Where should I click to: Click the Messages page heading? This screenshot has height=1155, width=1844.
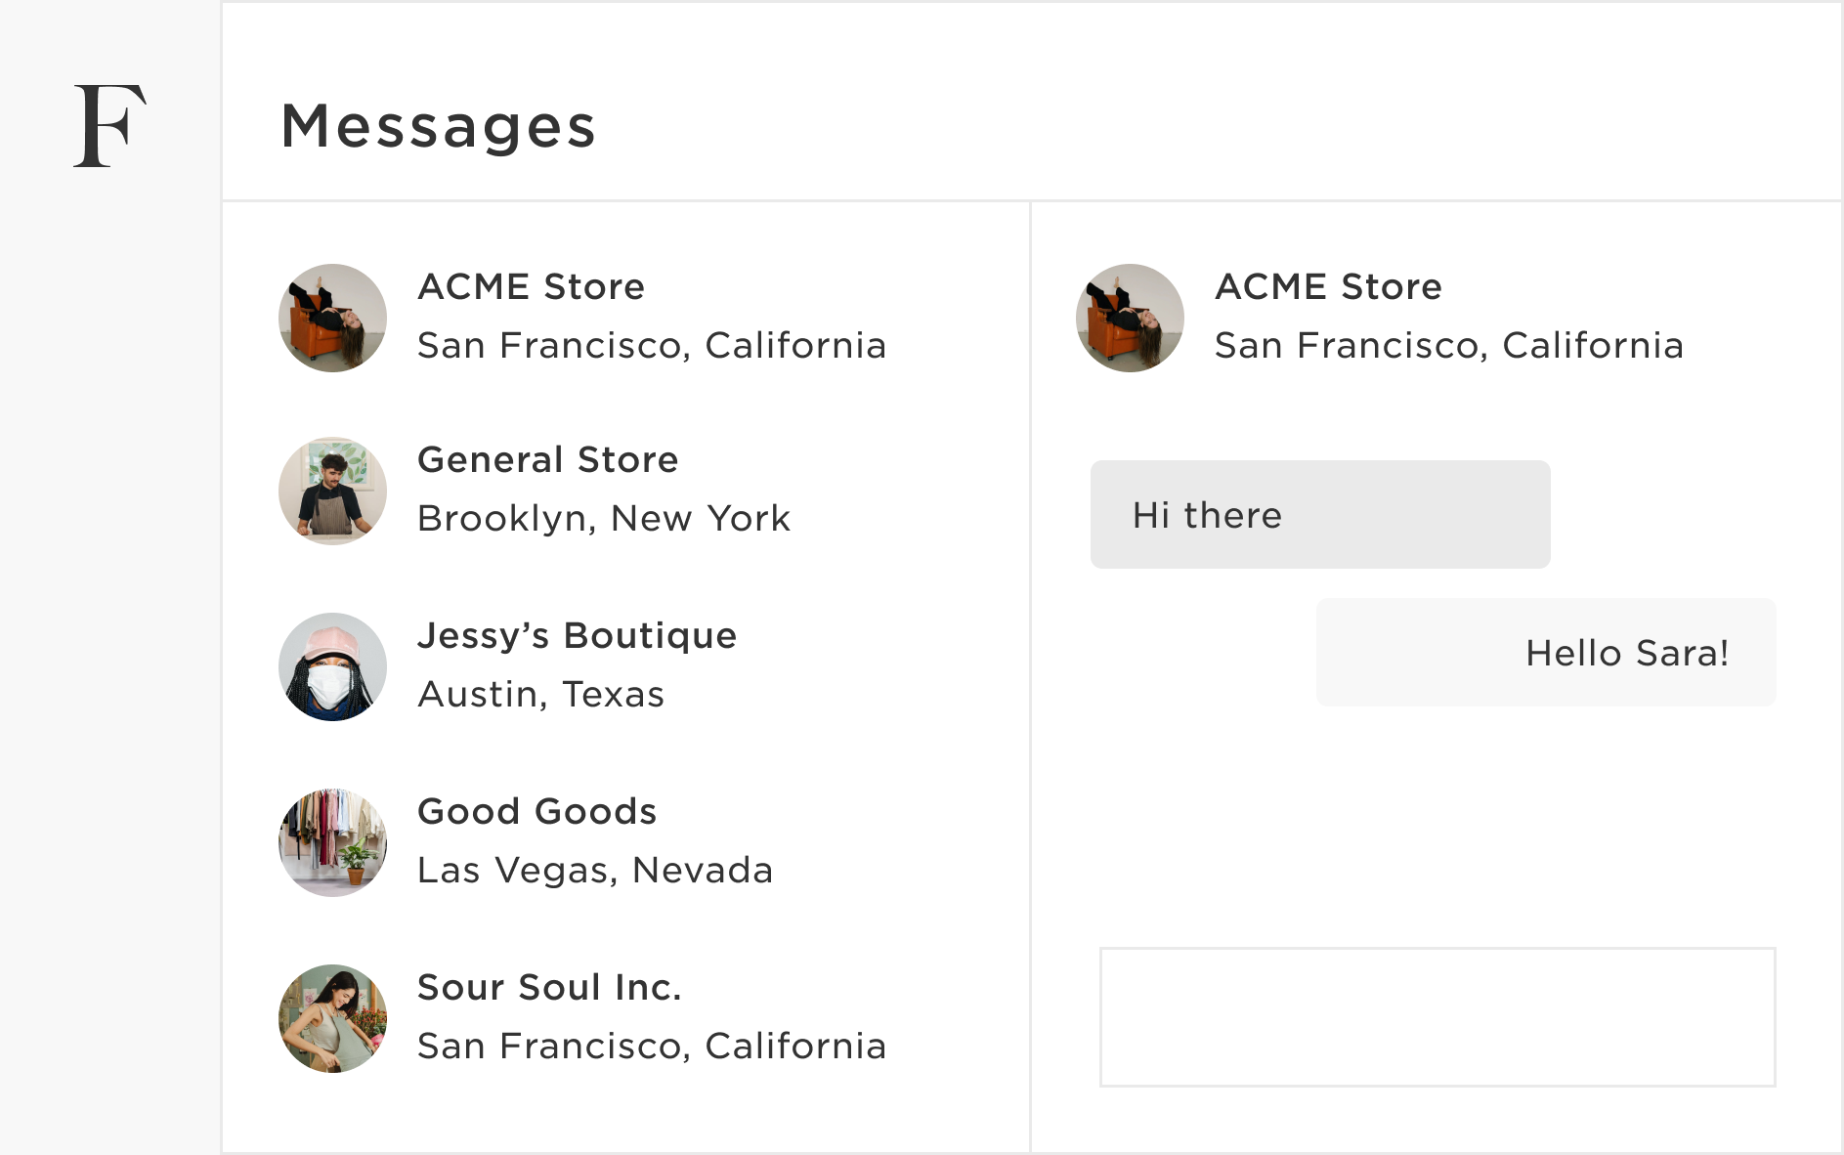438,127
